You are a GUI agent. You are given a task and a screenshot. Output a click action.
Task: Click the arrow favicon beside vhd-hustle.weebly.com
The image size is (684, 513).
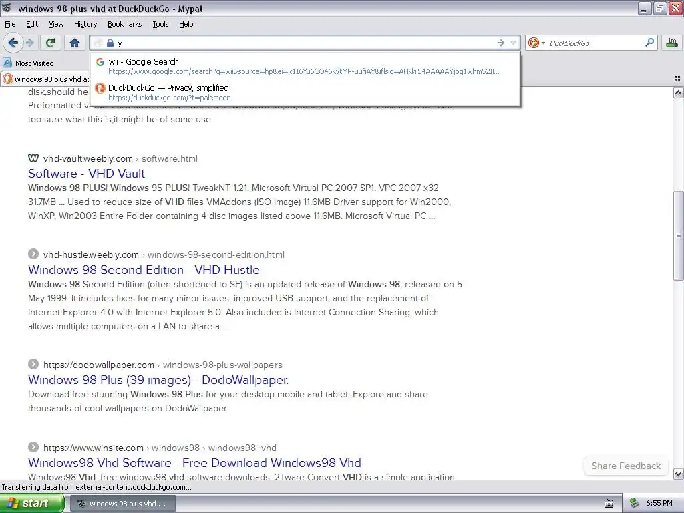[x=33, y=254]
